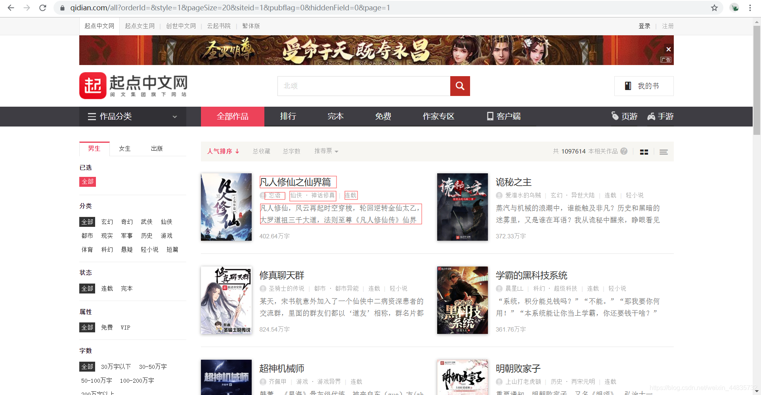Sort by 人气排序 descending

pyautogui.click(x=223, y=151)
